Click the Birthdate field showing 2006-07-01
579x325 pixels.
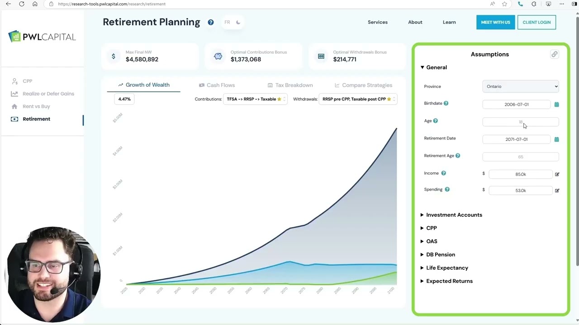tap(516, 104)
